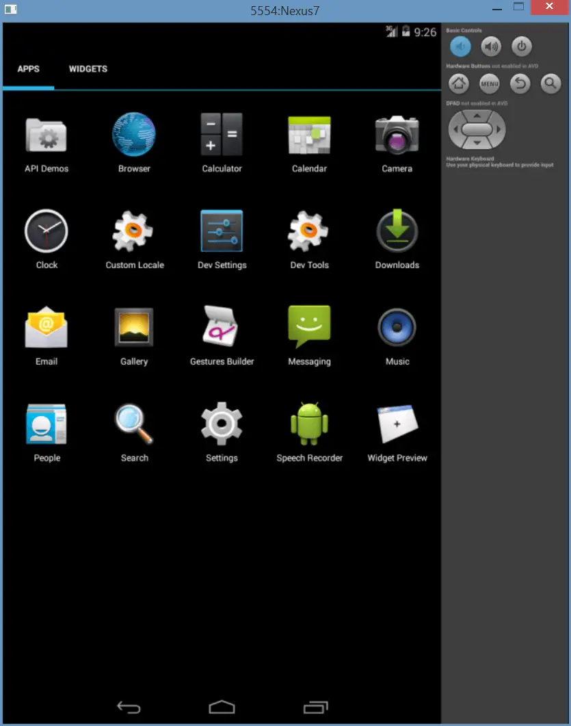571x726 pixels.
Task: Launch the Gallery app
Action: [x=133, y=327]
